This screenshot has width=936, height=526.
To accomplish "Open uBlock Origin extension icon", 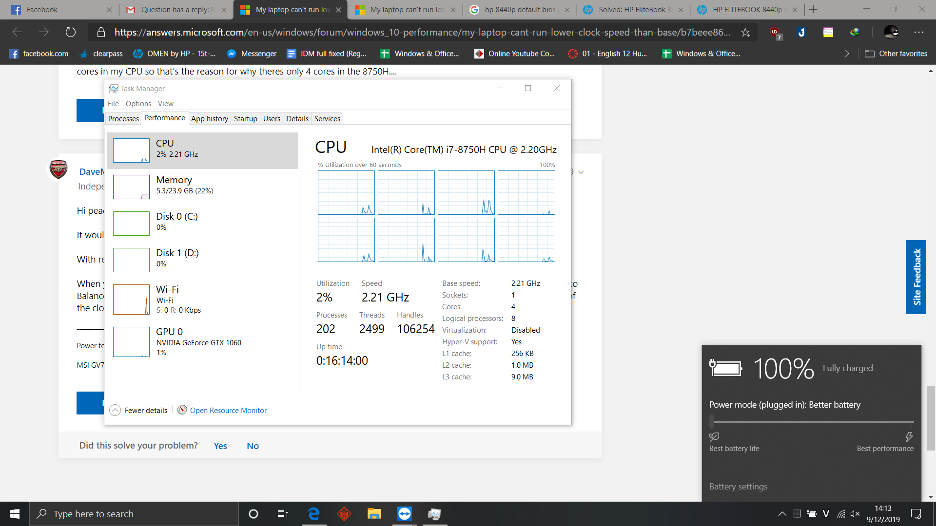I will coord(775,33).
